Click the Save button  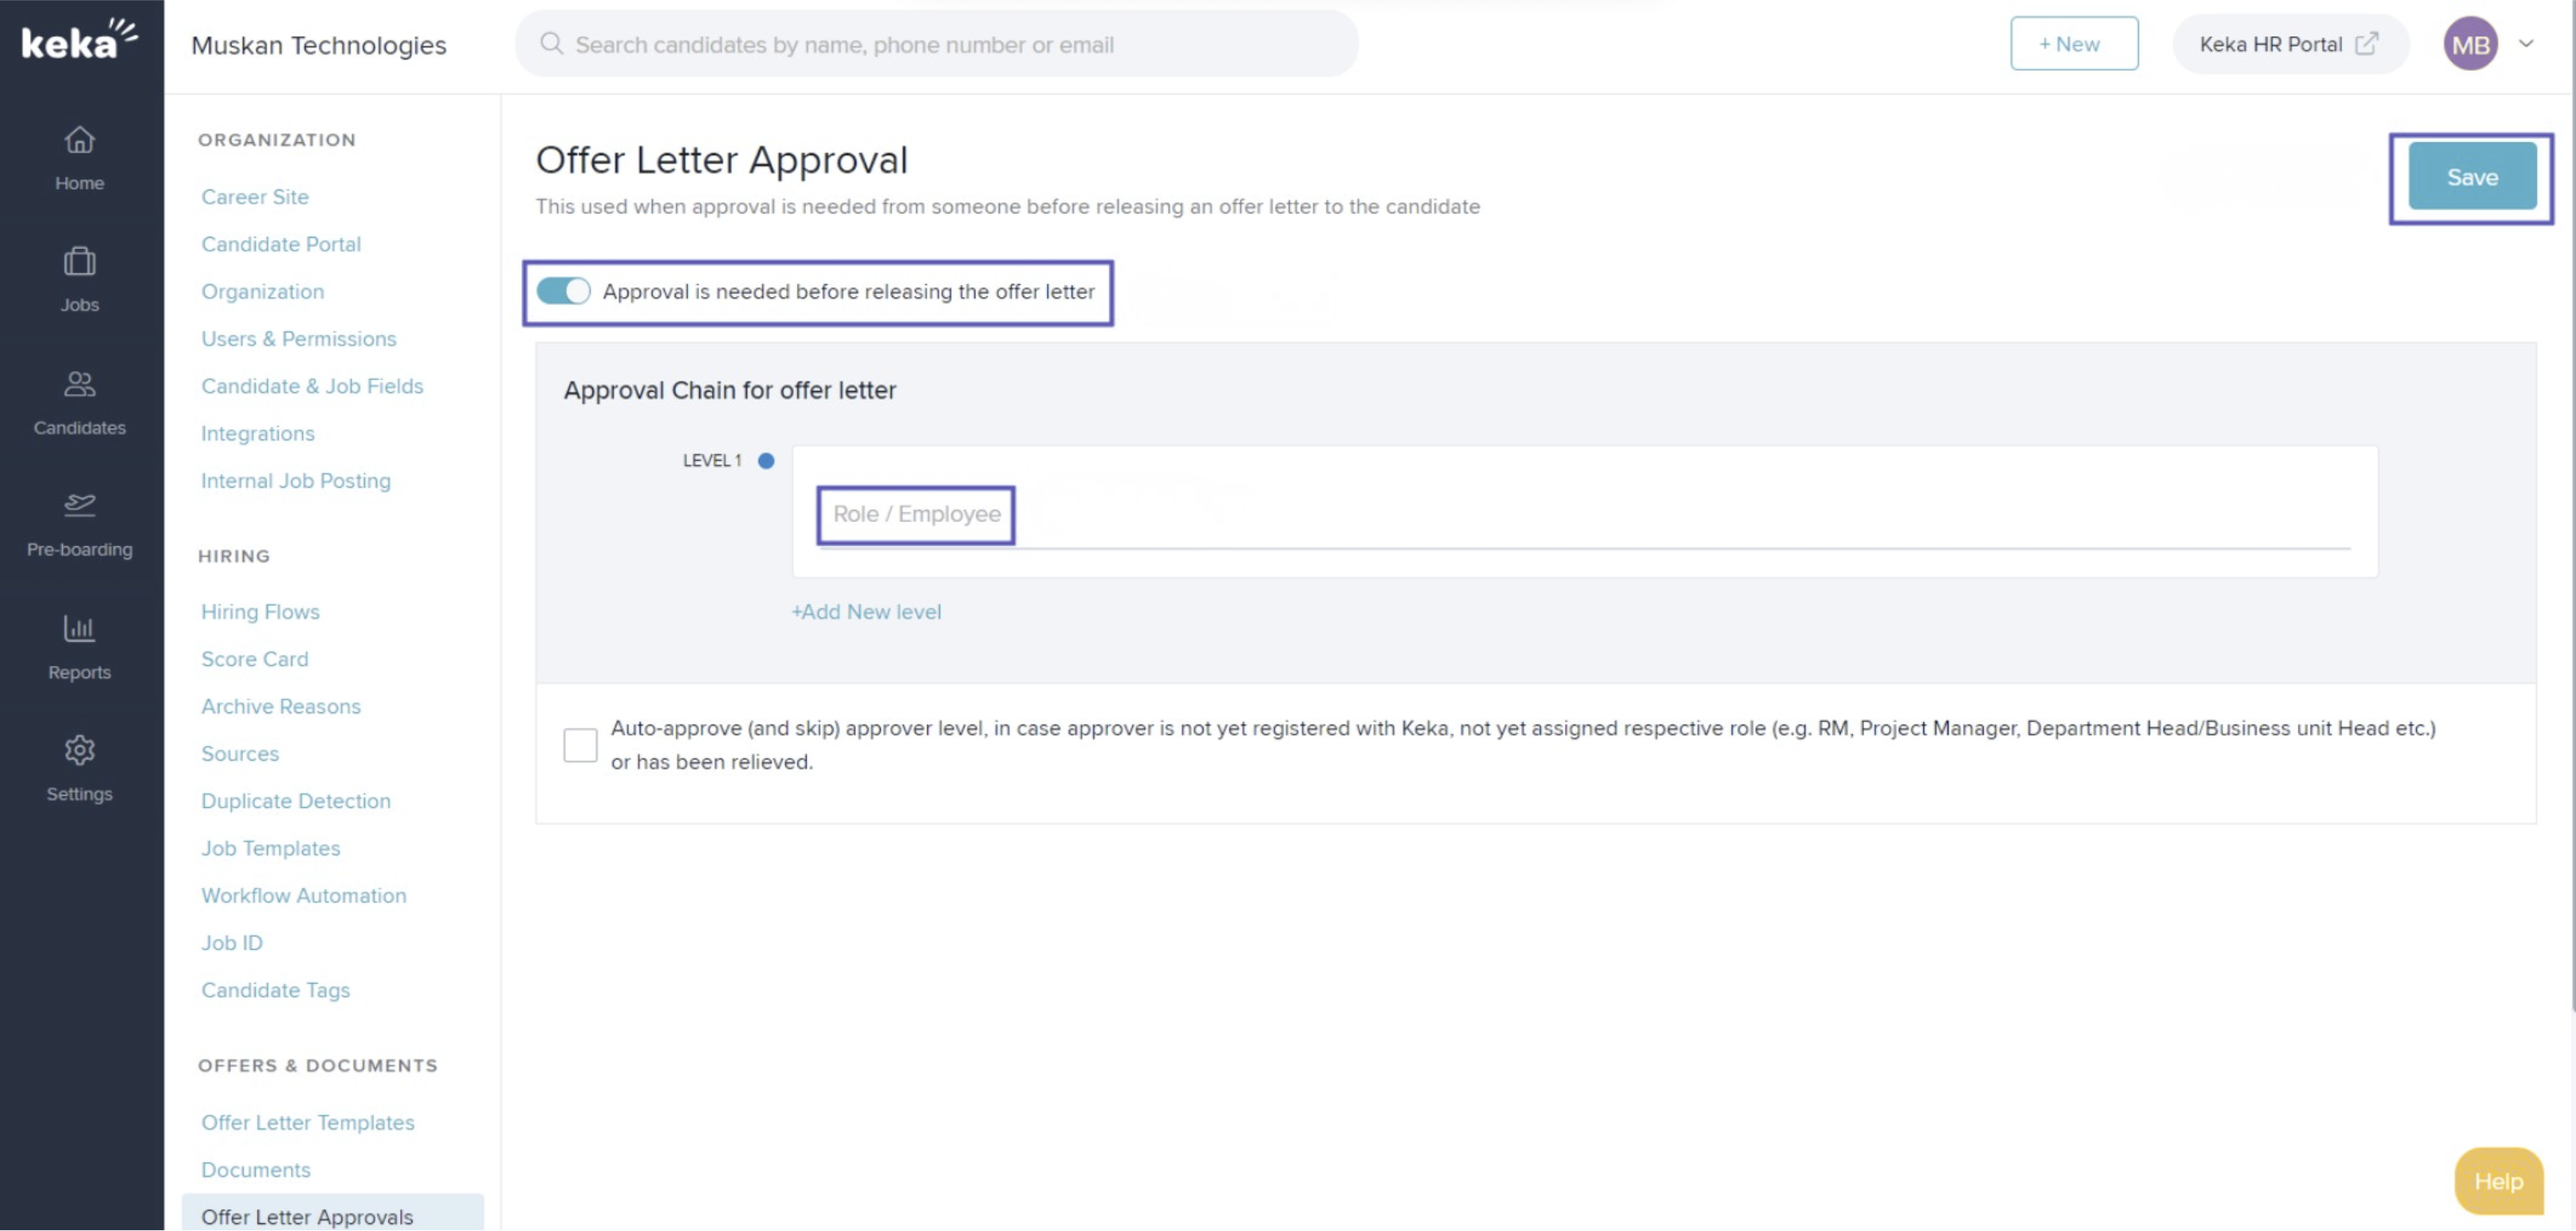[2471, 176]
